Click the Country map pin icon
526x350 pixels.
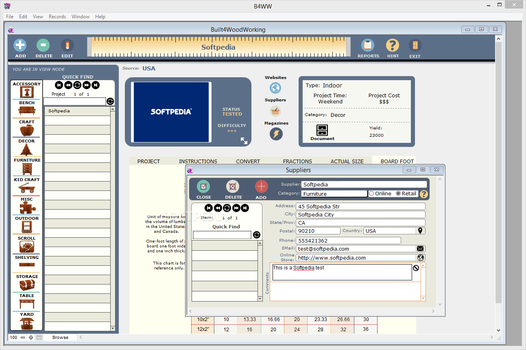pyautogui.click(x=421, y=231)
